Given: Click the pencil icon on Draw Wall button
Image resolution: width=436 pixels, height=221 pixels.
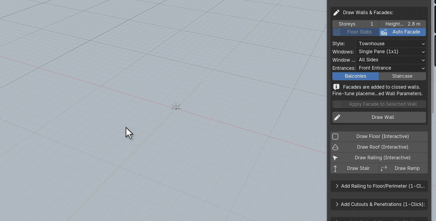Looking at the screenshot, I should coord(337,117).
